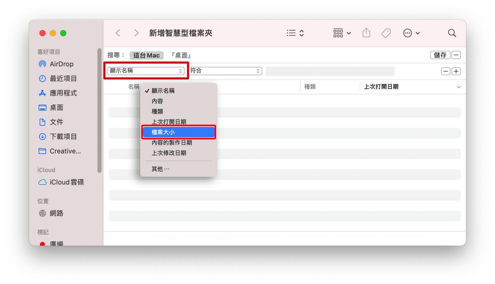The width and height of the screenshot is (495, 284).
Task: Click the sidebar scrollbar
Action: pyautogui.click(x=99, y=110)
